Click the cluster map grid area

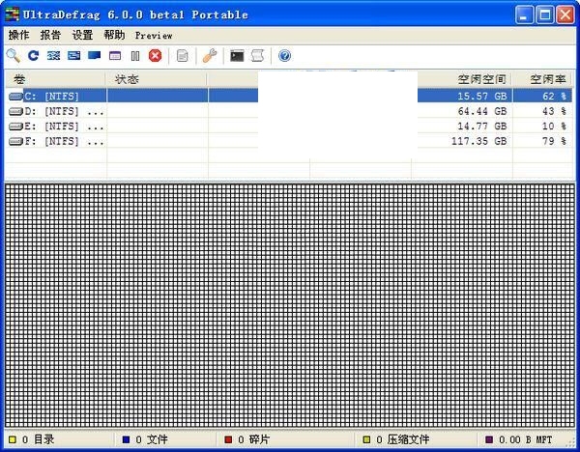(290, 305)
